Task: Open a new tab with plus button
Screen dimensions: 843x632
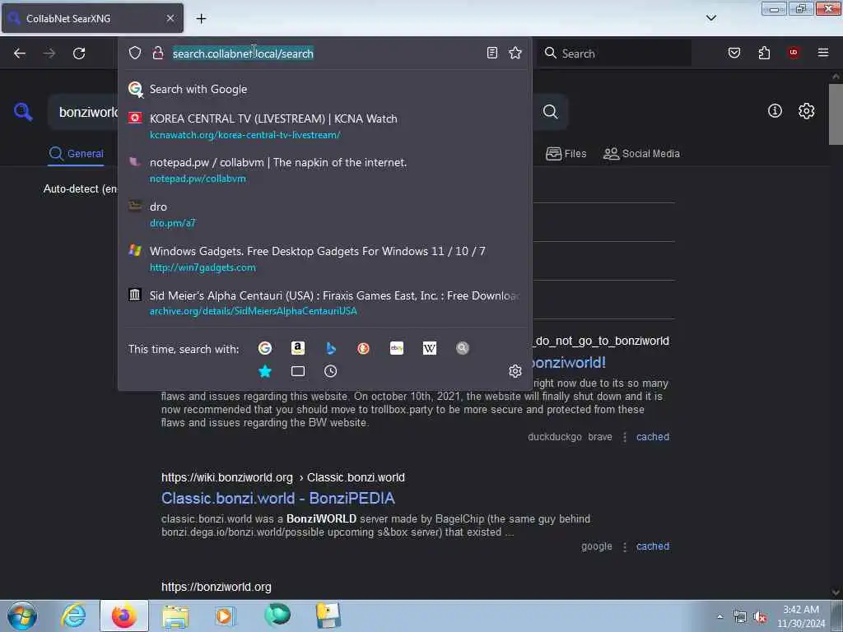Action: click(x=201, y=19)
